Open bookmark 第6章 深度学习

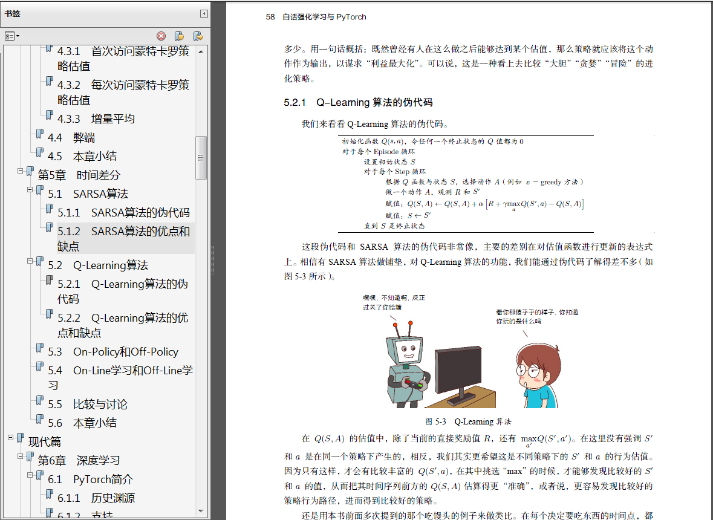[x=79, y=461]
